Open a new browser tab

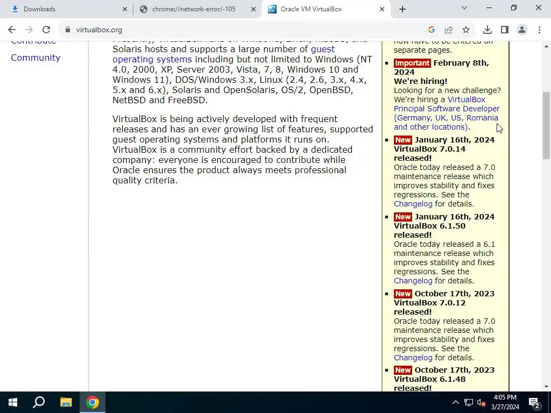[x=402, y=9]
